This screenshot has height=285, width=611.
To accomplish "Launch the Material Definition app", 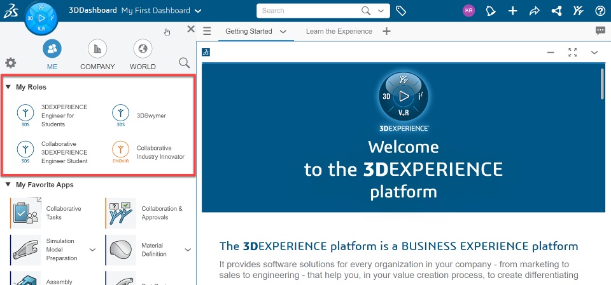I will pyautogui.click(x=121, y=249).
